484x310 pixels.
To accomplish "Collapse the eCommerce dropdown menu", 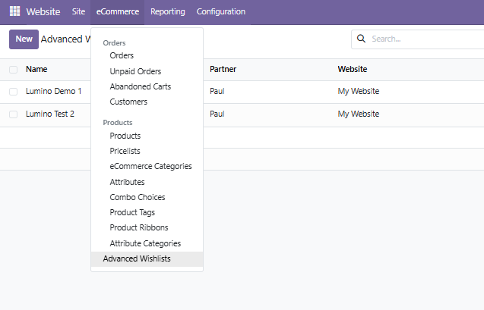I will point(118,11).
